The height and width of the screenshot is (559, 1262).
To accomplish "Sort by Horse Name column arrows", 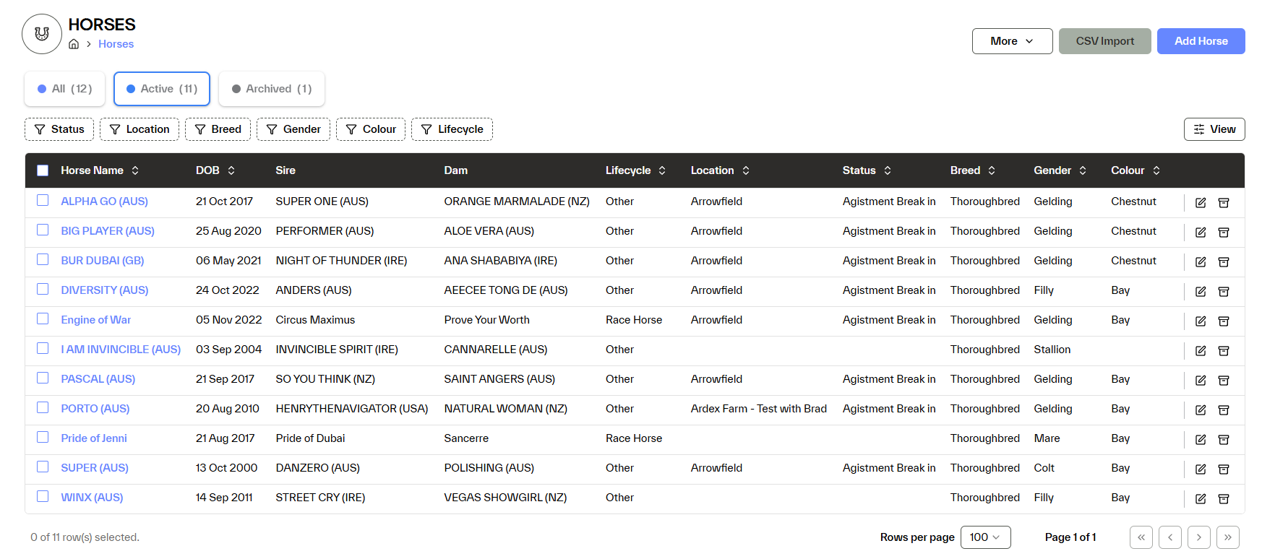I will tap(135, 170).
